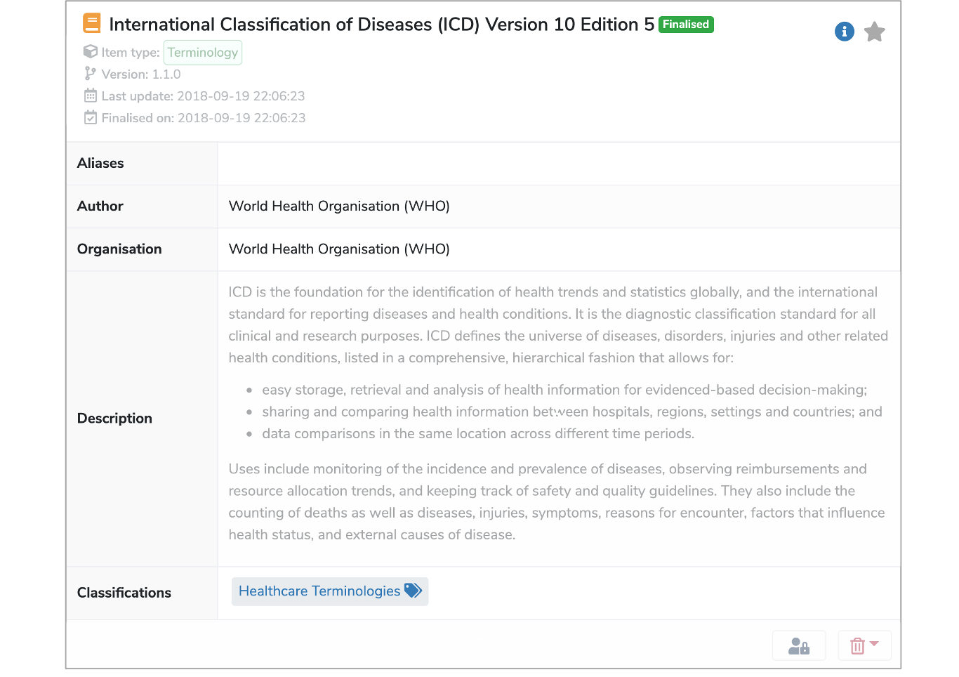Select the Finalised on: 2018-09-19 22:06:23 text
This screenshot has height=677, width=959.
(x=204, y=118)
